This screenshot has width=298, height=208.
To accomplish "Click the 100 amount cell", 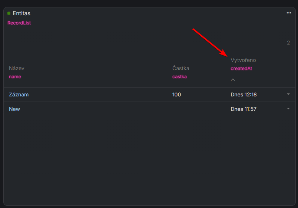I will [x=176, y=95].
